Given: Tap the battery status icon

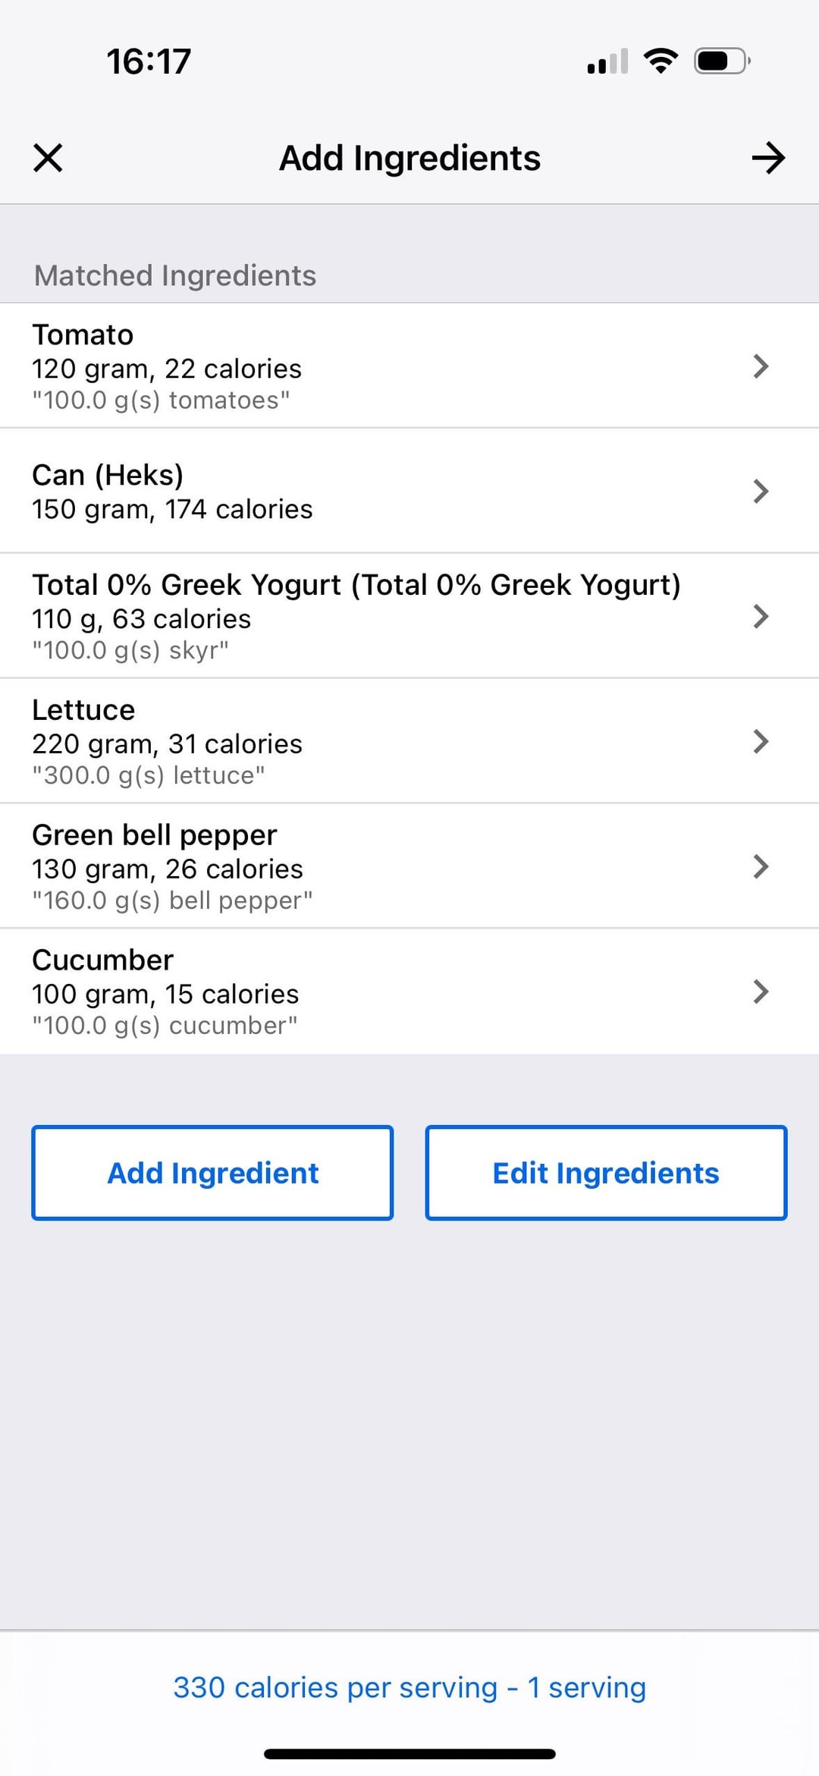Looking at the screenshot, I should point(722,61).
